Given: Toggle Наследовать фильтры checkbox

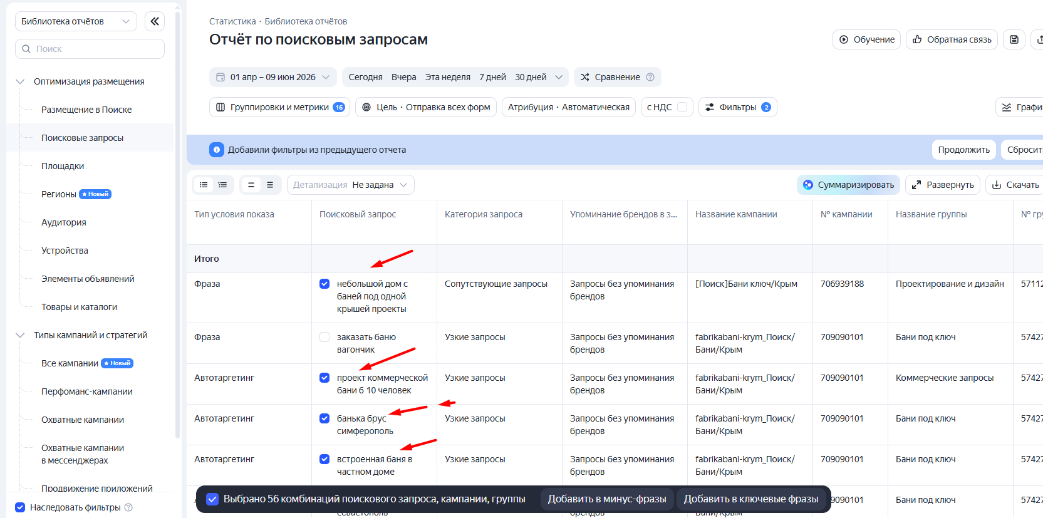Looking at the screenshot, I should tap(20, 507).
